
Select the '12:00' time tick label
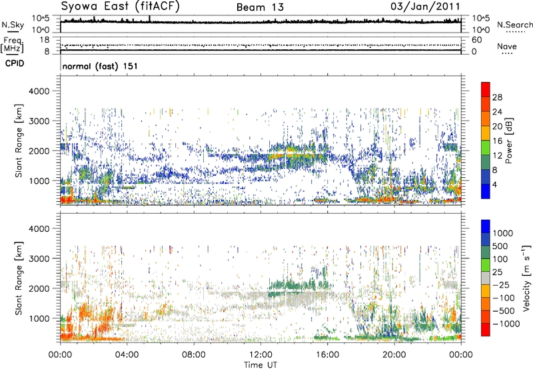click(x=261, y=355)
